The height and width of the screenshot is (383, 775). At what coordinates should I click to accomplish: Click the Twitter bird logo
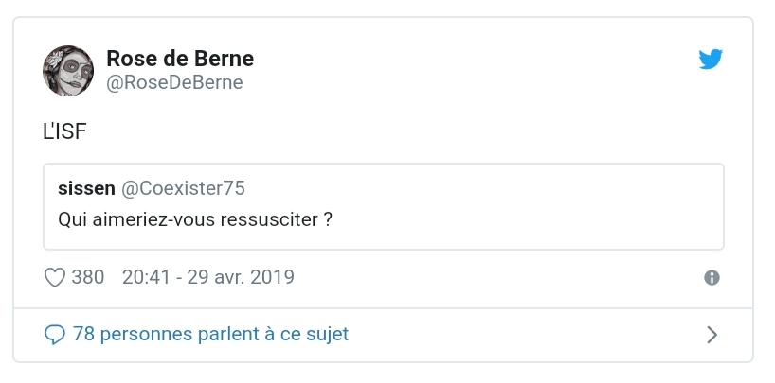click(711, 60)
